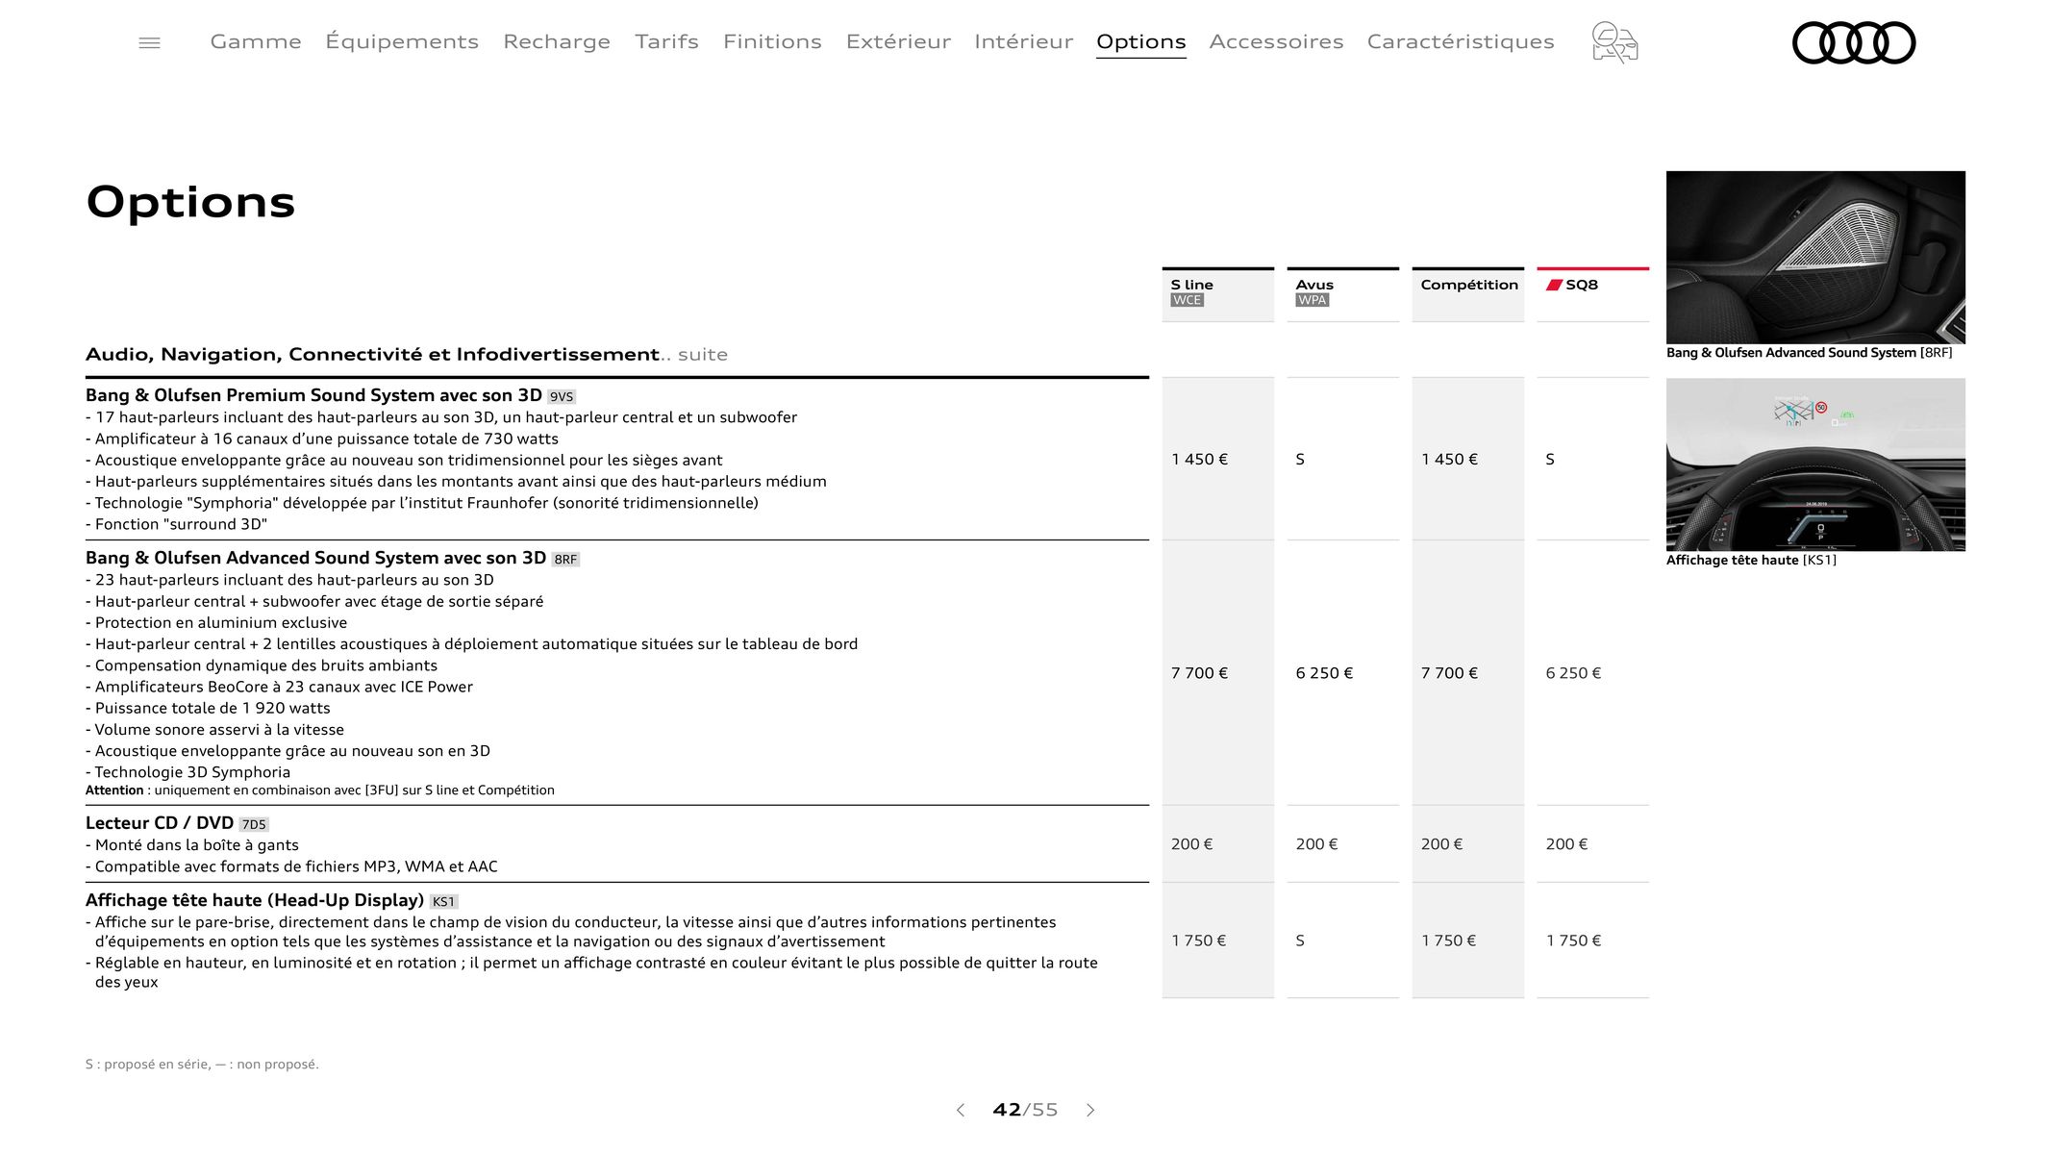Click Compétition 1 750 € head-up price
Image resolution: width=2051 pixels, height=1154 pixels.
[1448, 941]
